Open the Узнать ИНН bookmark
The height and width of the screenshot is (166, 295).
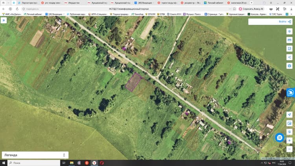pos(174,14)
